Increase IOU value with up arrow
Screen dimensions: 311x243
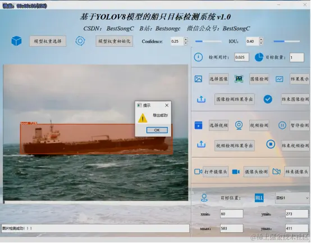click(x=261, y=39)
